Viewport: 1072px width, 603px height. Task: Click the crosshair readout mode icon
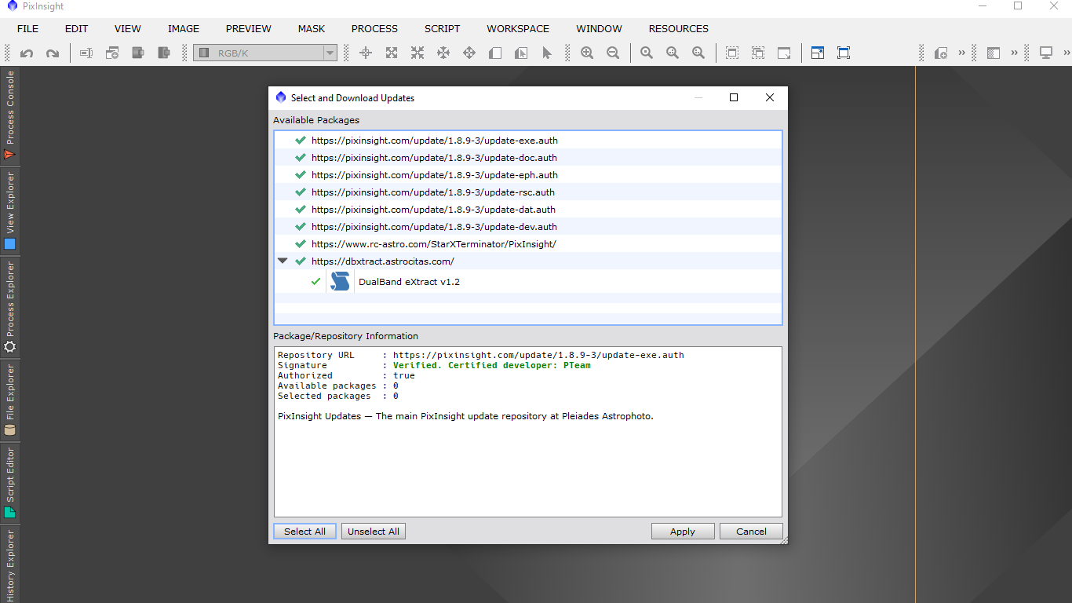click(366, 53)
